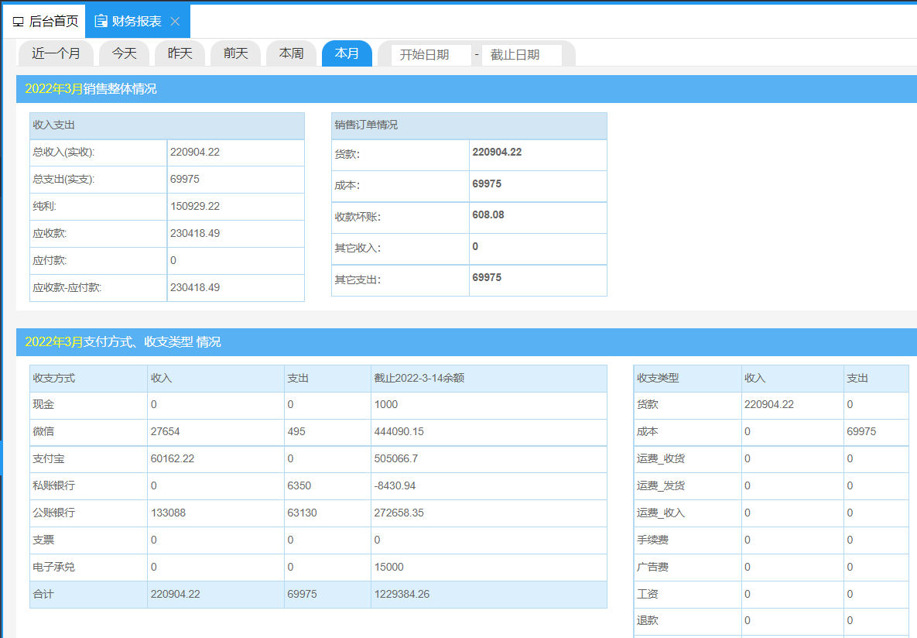Click the 近一个月 filter button
Viewport: 917px width, 638px height.
coord(55,54)
